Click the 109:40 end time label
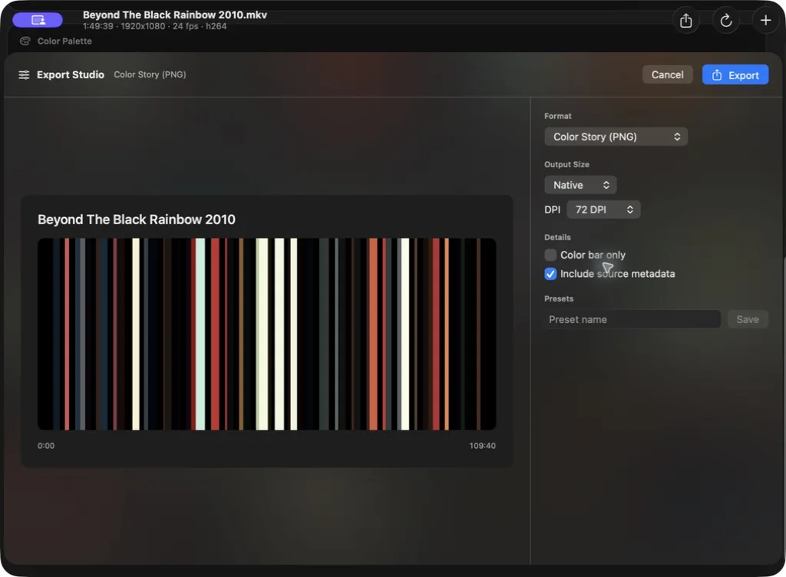 tap(482, 446)
